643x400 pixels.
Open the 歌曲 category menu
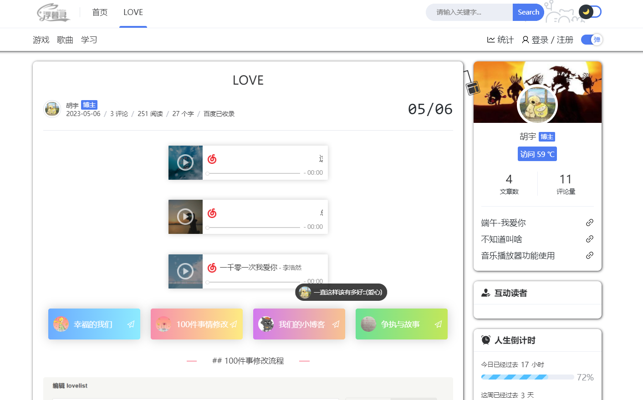click(x=65, y=40)
